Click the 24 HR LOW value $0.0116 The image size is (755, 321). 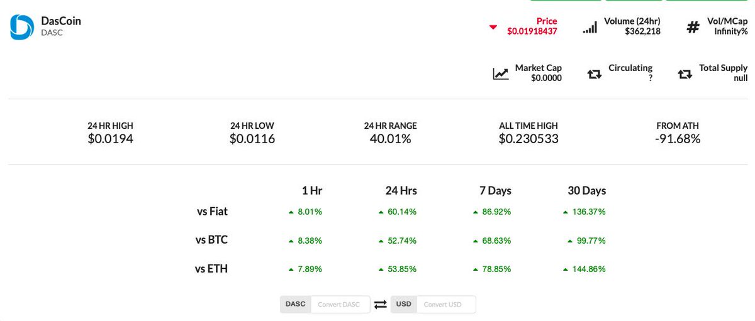(x=252, y=139)
